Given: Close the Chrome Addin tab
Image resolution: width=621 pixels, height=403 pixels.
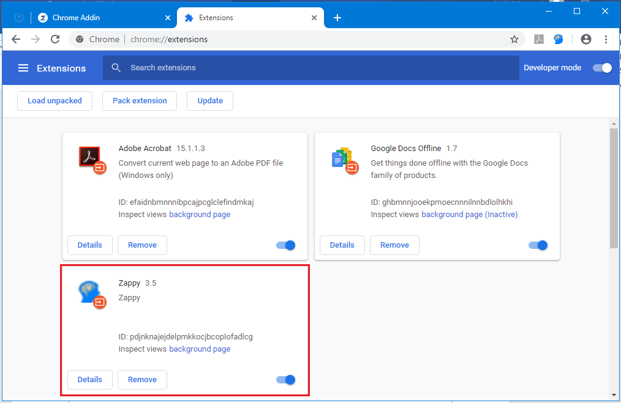Looking at the screenshot, I should point(168,18).
